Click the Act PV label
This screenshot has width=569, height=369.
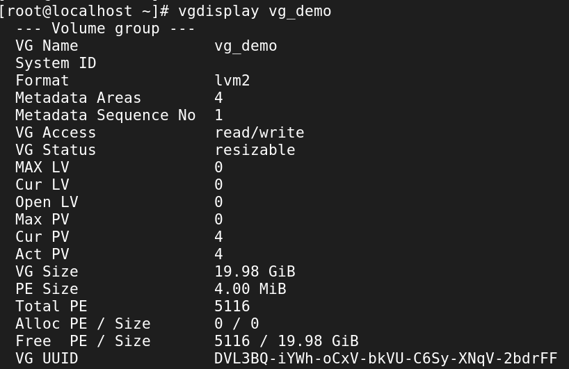[42, 254]
